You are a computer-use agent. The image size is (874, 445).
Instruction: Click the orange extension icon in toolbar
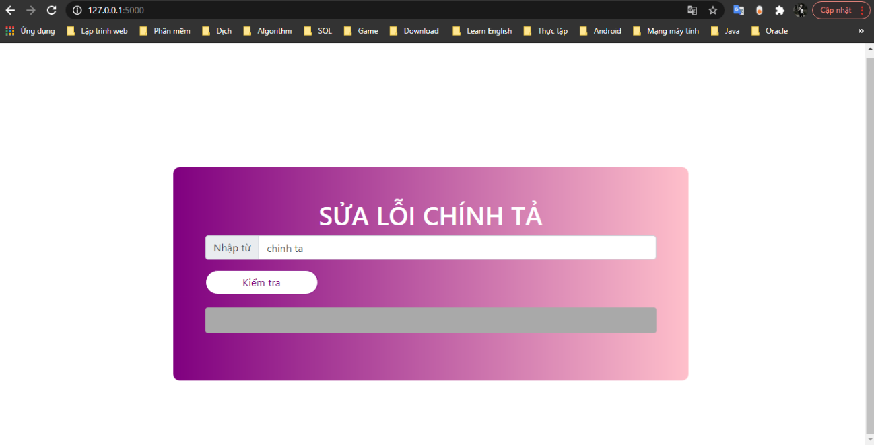pyautogui.click(x=759, y=10)
